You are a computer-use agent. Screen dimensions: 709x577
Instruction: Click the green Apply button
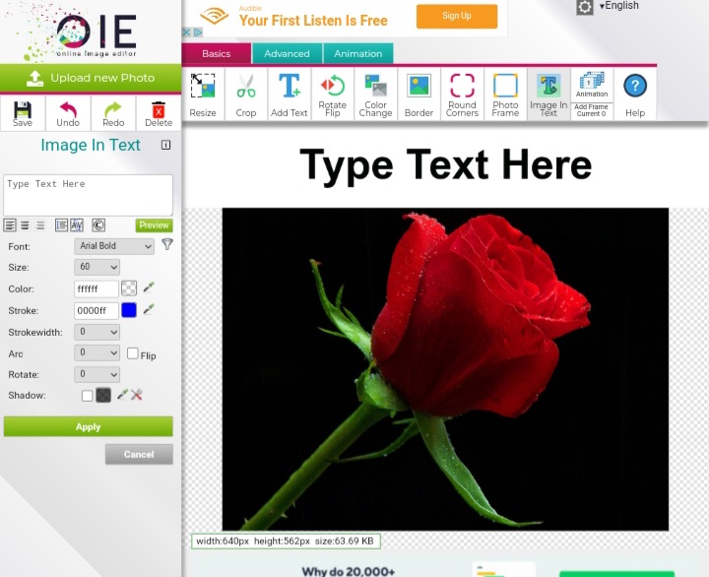(x=89, y=426)
